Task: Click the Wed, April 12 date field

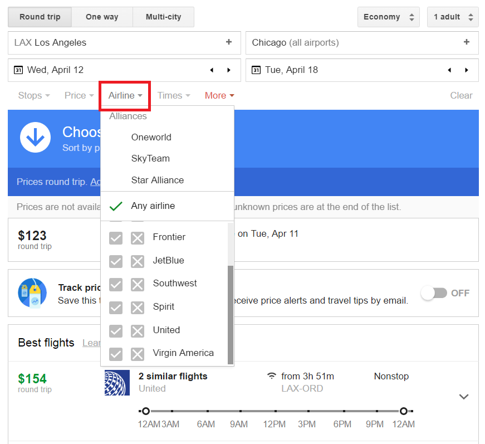Action: [x=124, y=70]
